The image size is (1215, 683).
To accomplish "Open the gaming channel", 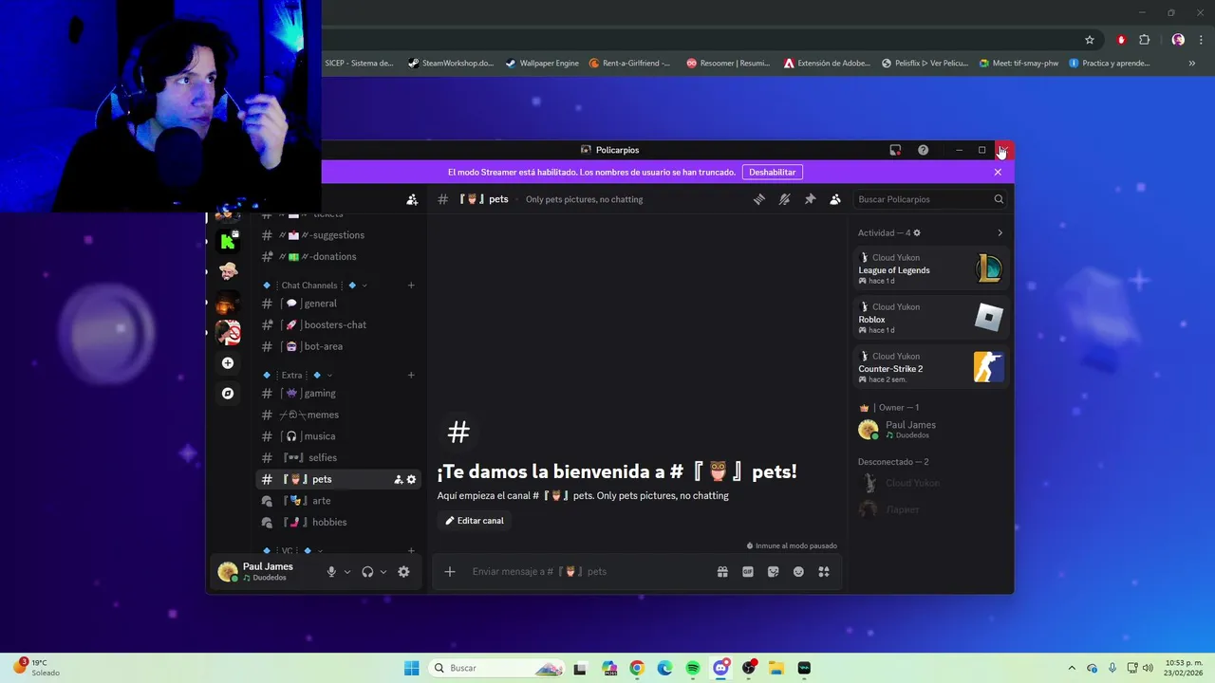I will coord(338,393).
